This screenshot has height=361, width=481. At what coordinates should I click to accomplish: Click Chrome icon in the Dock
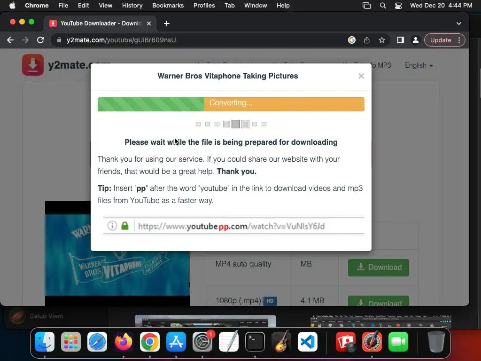pyautogui.click(x=150, y=342)
